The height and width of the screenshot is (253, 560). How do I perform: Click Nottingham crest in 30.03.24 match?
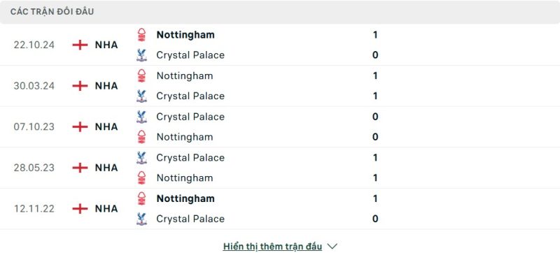tap(142, 76)
